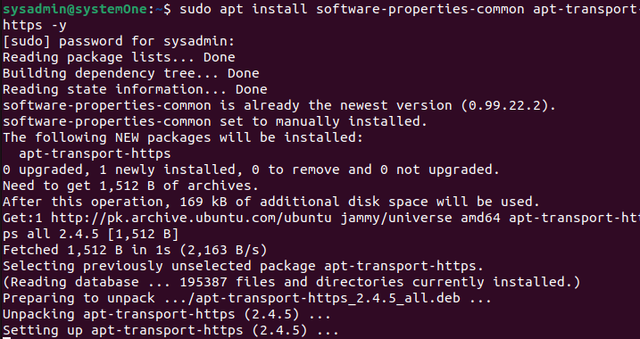Click the 'Fetched 1,512 B in 1s' line
Viewport: 640px width, 339px height.
[135, 250]
